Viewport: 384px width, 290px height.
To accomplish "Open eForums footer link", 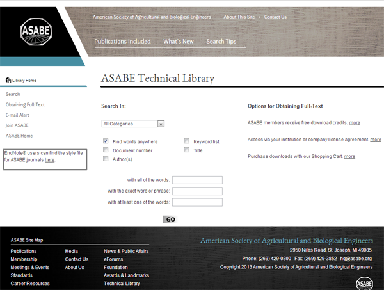I will click(x=113, y=259).
